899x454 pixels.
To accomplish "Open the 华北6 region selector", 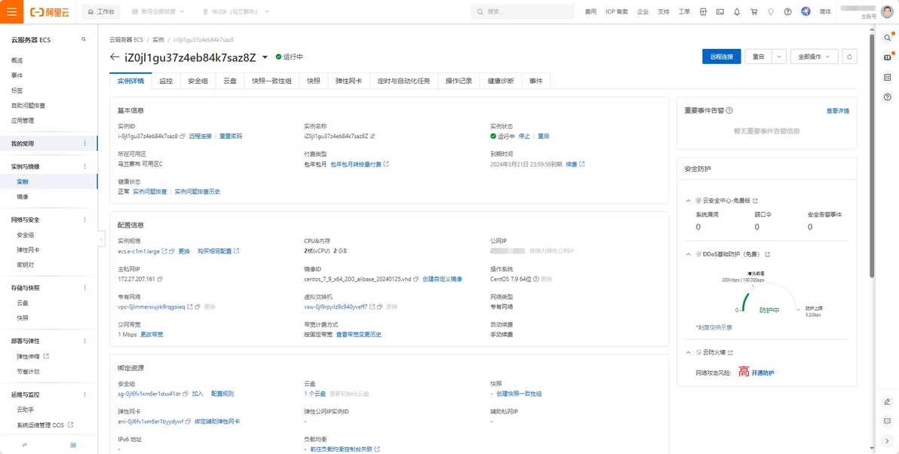I will (235, 11).
